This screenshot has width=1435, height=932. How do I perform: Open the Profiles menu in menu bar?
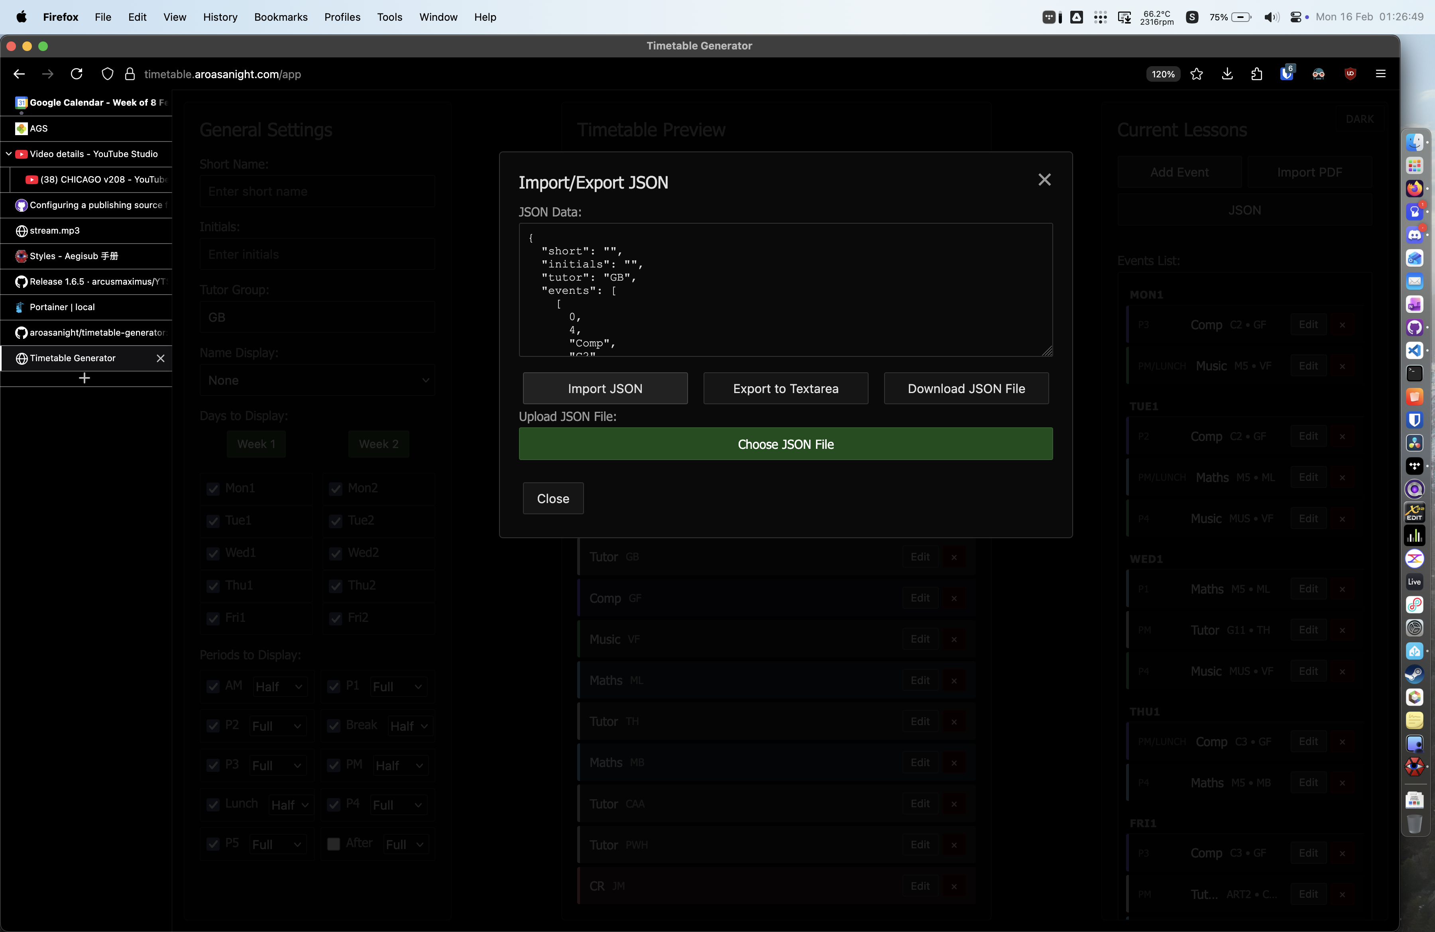[x=342, y=17]
